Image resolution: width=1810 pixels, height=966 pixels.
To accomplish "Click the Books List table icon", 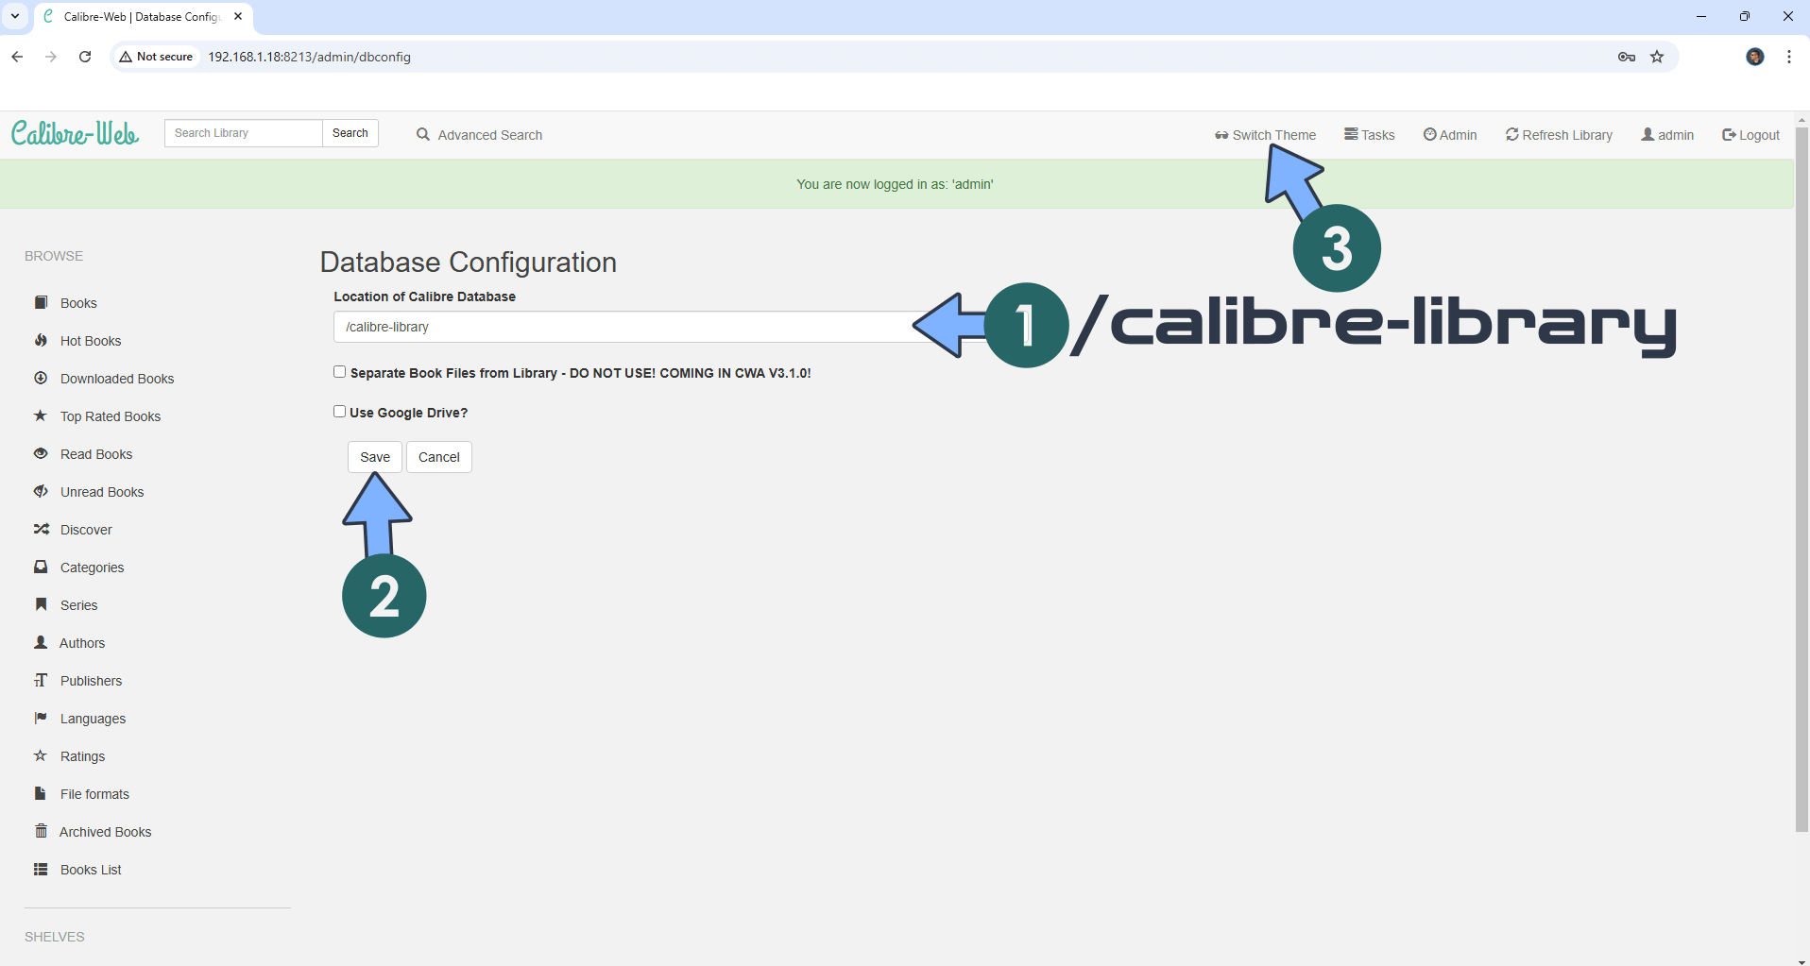I will (x=41, y=869).
